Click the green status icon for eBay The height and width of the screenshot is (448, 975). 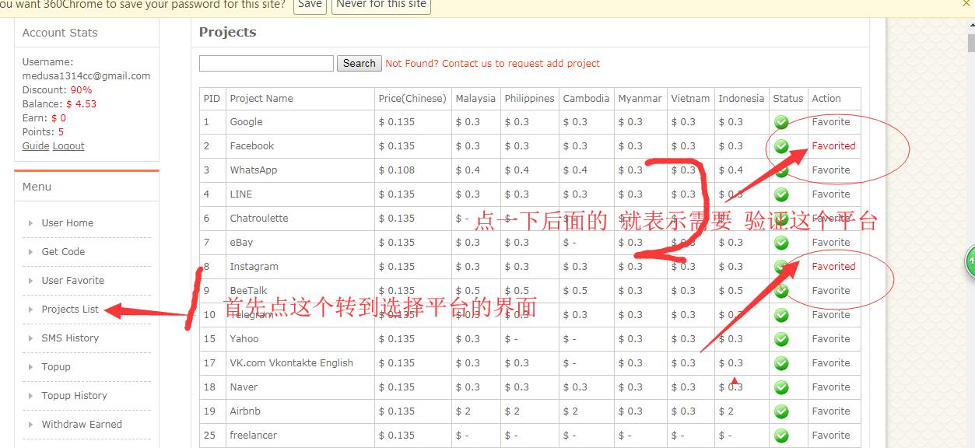[x=781, y=243]
